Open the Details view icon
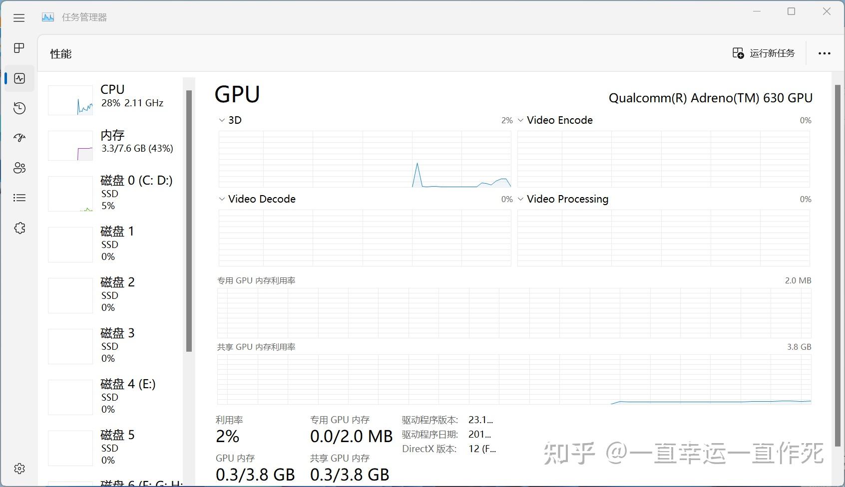 (x=19, y=198)
